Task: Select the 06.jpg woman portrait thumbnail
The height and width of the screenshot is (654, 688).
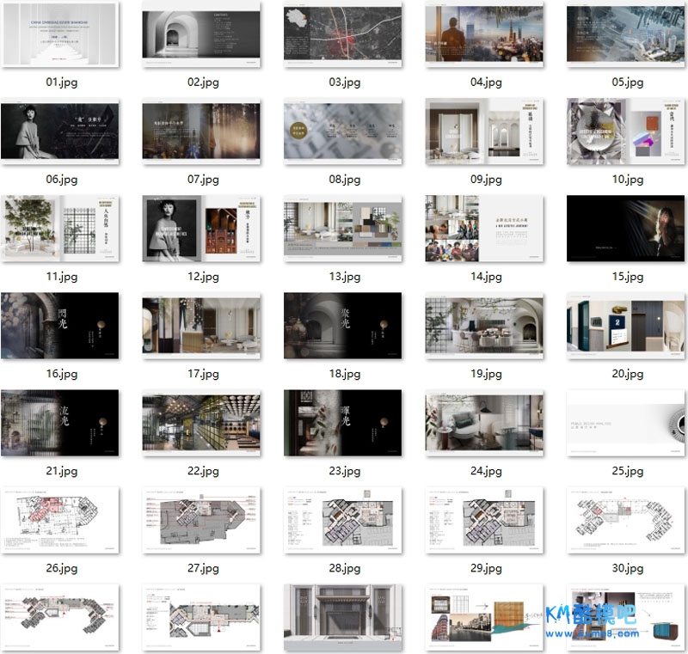Action: pyautogui.click(x=60, y=132)
